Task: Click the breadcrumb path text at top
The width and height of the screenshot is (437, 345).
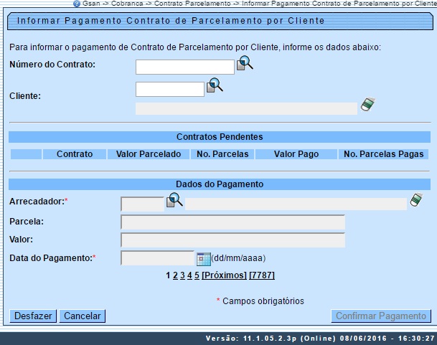Action: tap(259, 4)
